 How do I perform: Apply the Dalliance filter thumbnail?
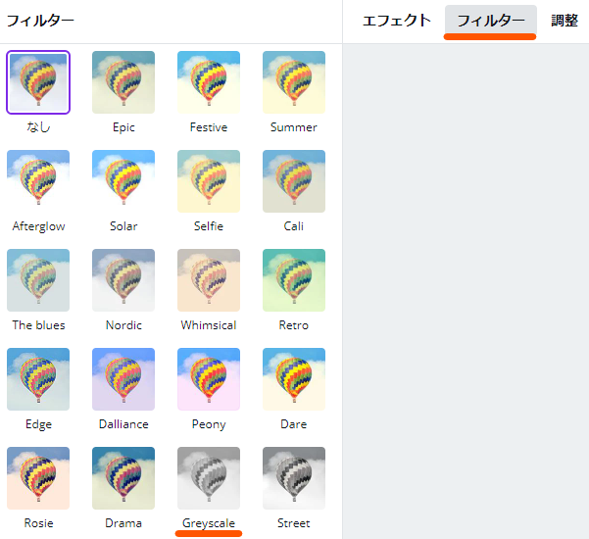(123, 379)
